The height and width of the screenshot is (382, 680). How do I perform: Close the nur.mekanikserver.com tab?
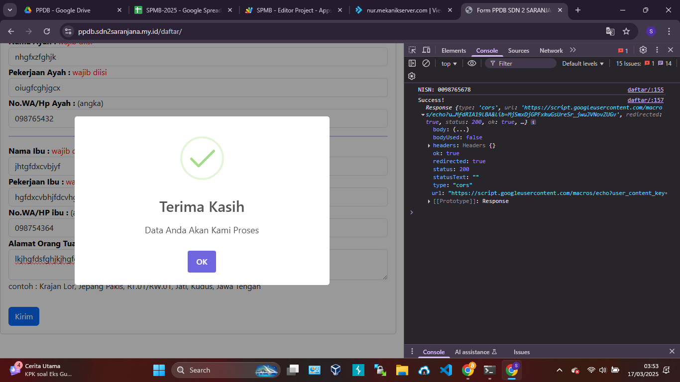[450, 10]
